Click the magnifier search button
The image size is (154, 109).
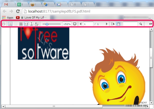[141, 24]
